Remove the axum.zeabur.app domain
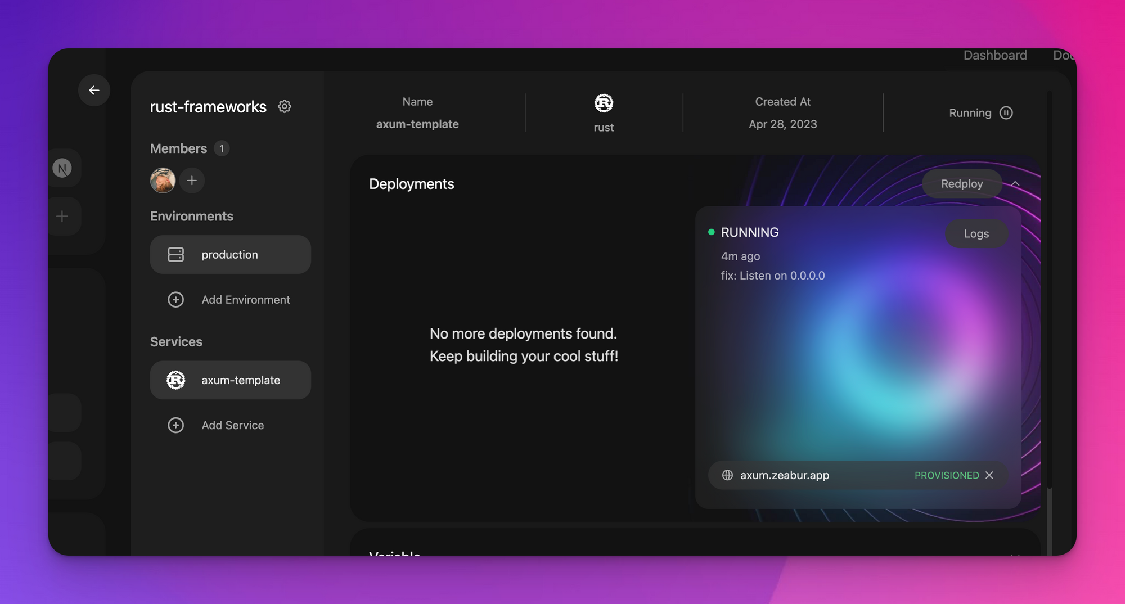 989,475
